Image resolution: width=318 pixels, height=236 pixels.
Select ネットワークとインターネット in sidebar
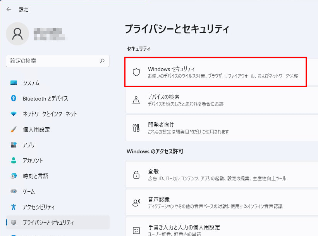[x=58, y=114]
